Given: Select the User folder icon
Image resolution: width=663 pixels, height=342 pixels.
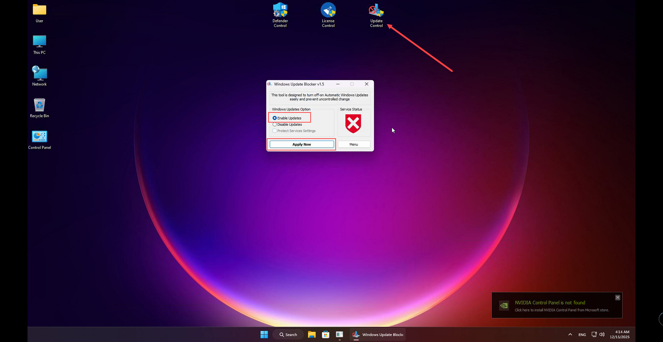Looking at the screenshot, I should tap(39, 10).
